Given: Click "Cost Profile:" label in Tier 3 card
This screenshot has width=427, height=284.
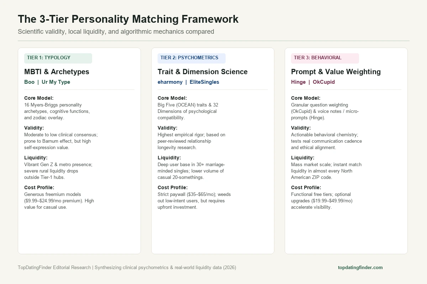Looking at the screenshot, I should point(306,187).
